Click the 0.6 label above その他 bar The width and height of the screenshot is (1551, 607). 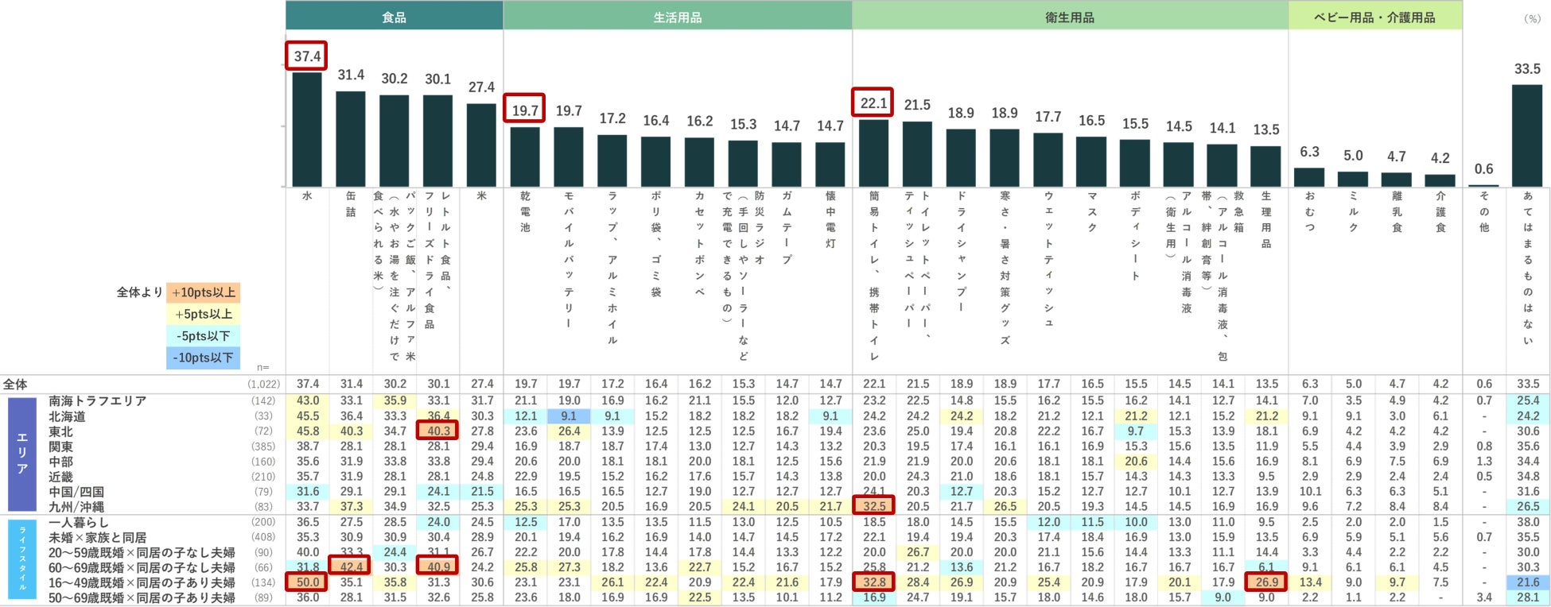point(1483,168)
